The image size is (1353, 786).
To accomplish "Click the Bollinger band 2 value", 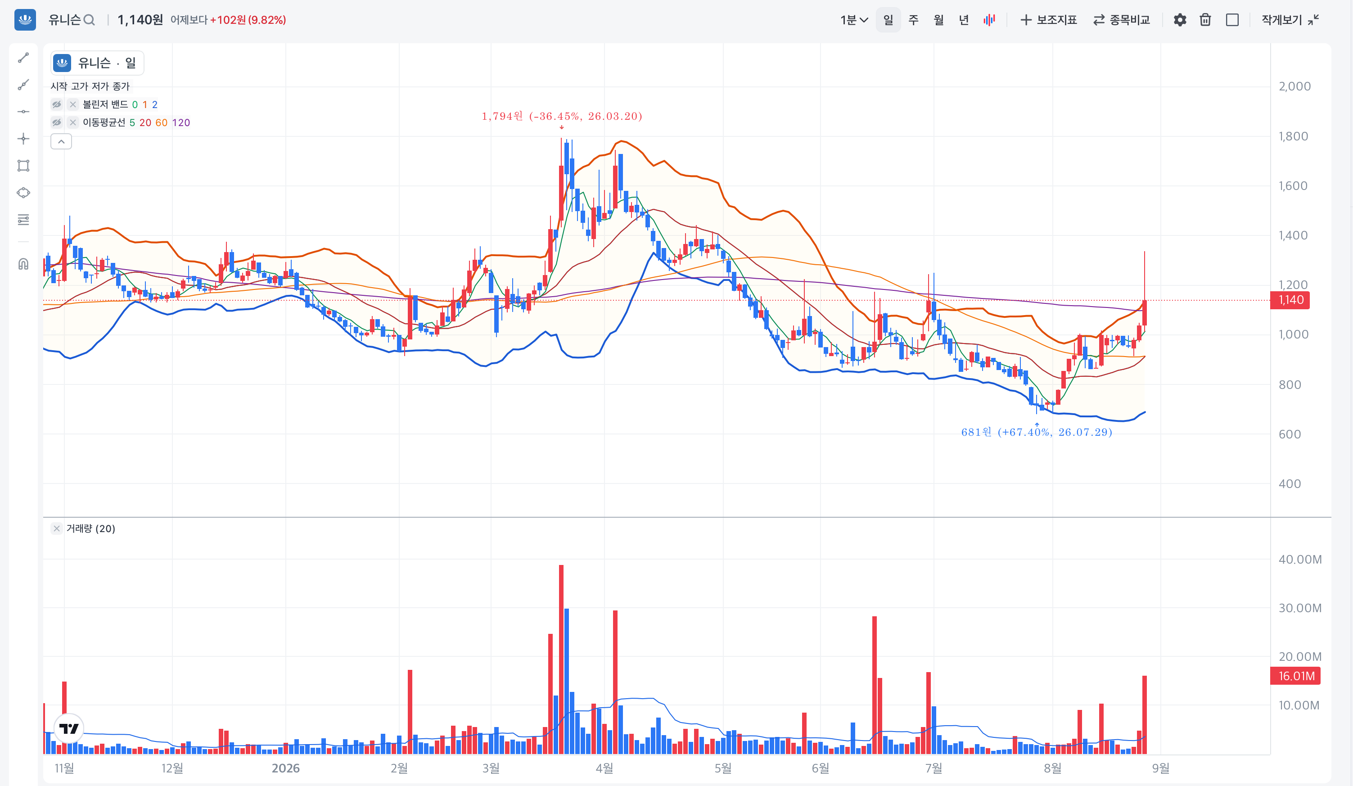I will 155,105.
